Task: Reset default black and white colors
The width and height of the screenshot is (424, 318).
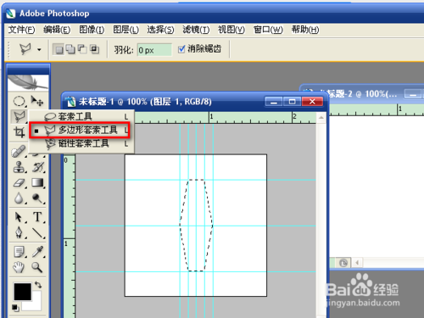Action: [15, 308]
